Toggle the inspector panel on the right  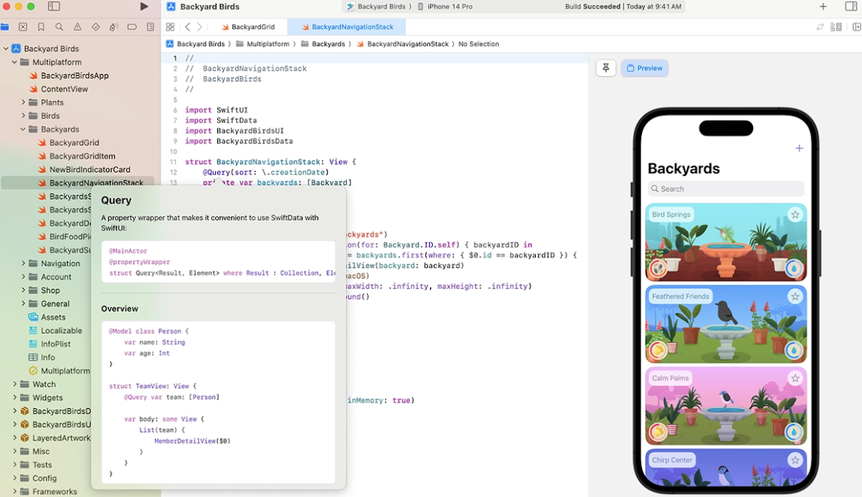tap(851, 7)
